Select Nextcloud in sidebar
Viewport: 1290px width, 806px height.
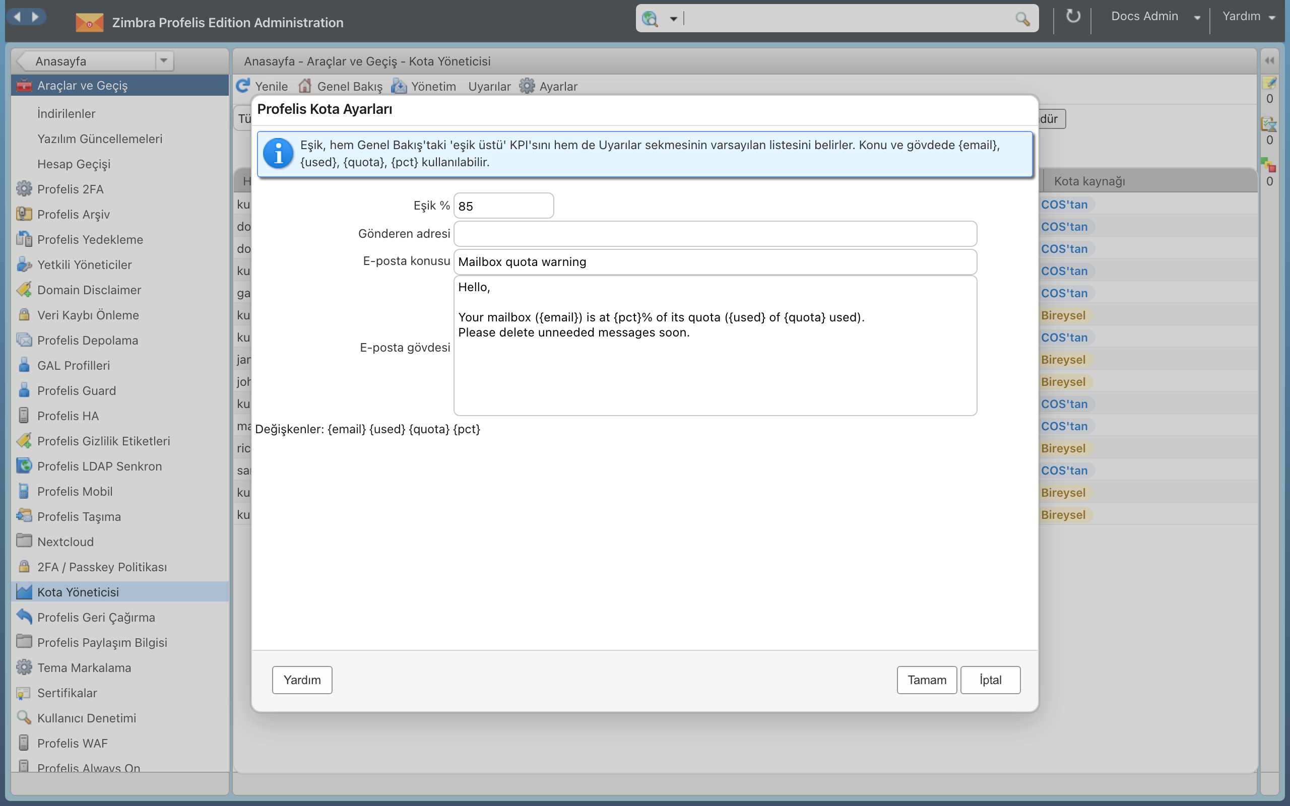[120, 542]
